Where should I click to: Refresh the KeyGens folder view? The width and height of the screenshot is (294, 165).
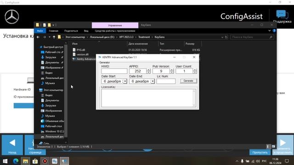click(x=226, y=37)
